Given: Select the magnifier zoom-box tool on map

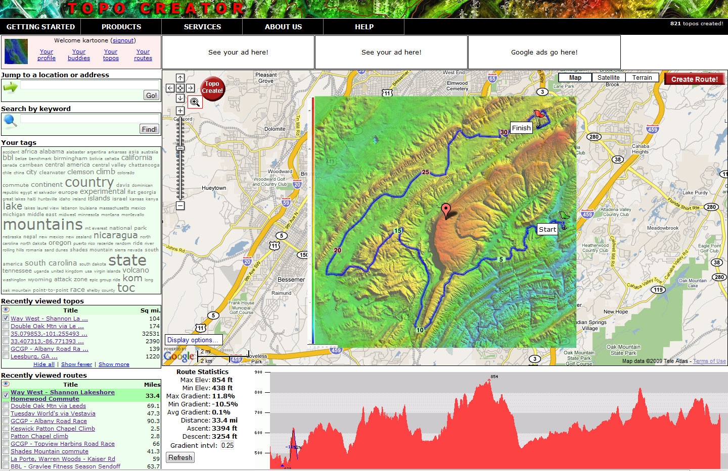Looking at the screenshot, I should [x=195, y=102].
